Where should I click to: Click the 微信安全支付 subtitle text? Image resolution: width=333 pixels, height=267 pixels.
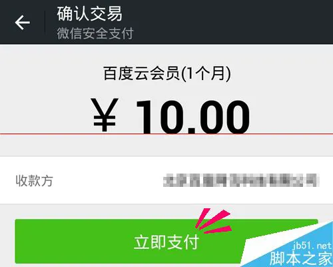(x=95, y=33)
